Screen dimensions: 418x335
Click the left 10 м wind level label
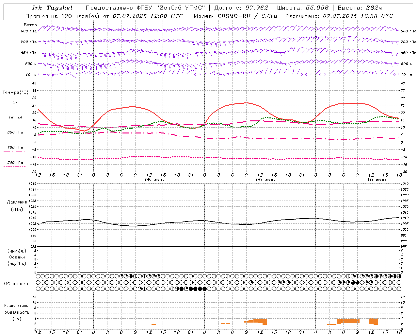click(x=31, y=75)
